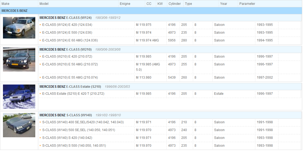The width and height of the screenshot is (303, 151).
Task: Open the S-CLASS (W140) car thumbnail
Action: coord(19,125)
